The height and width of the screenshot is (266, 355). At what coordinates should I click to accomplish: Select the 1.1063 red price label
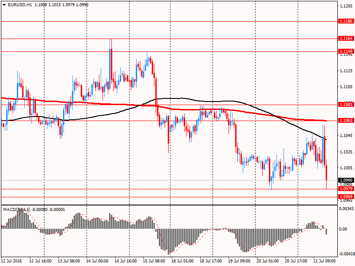pyautogui.click(x=346, y=121)
